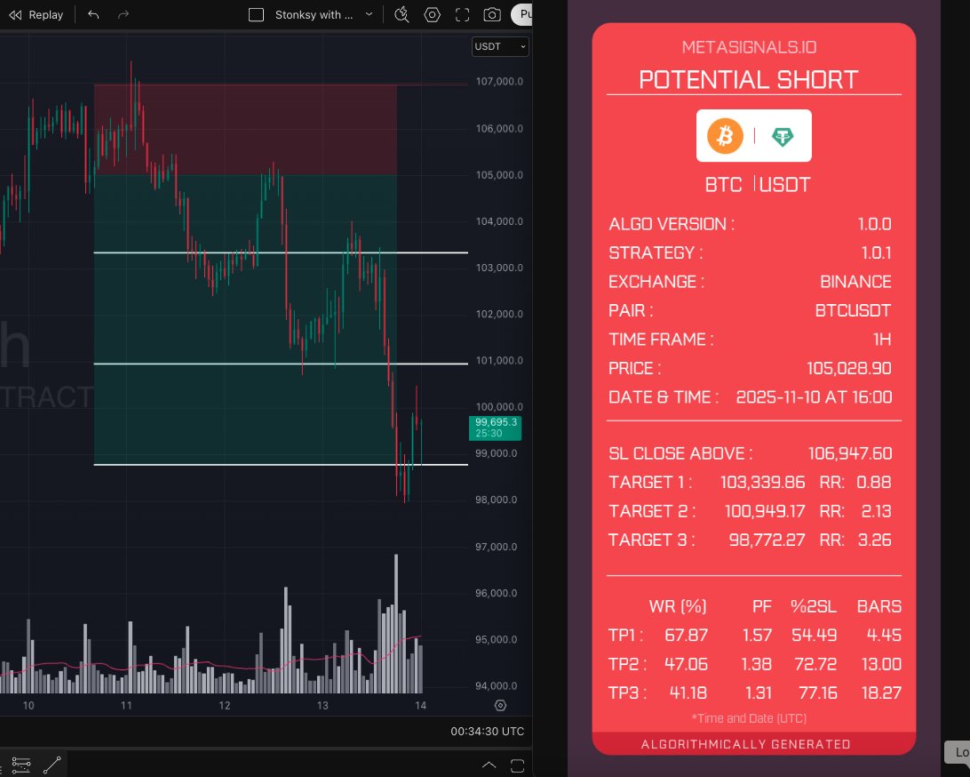Select the trend line drawing tool
Screen dimensions: 970x777
click(x=52, y=765)
